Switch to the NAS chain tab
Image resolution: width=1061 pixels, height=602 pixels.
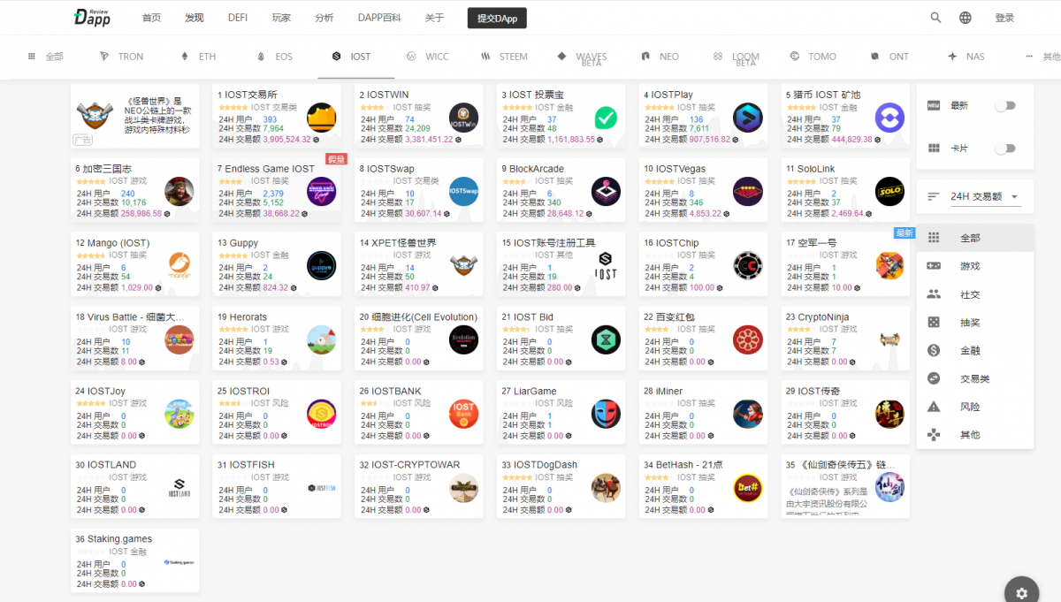(x=966, y=57)
